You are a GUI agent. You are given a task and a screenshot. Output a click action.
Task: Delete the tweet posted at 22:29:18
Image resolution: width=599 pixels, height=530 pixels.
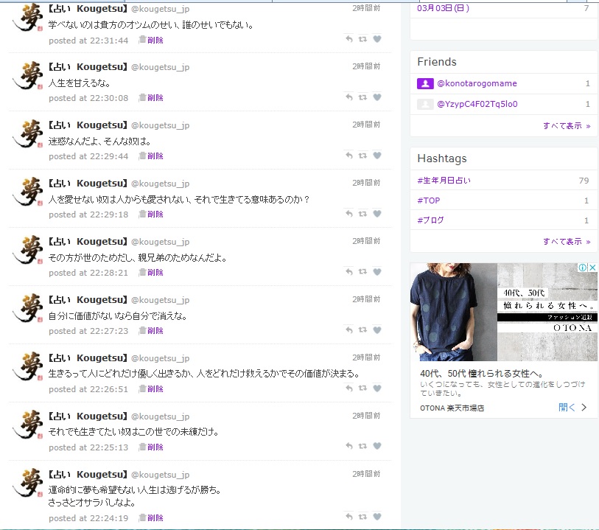pyautogui.click(x=151, y=215)
